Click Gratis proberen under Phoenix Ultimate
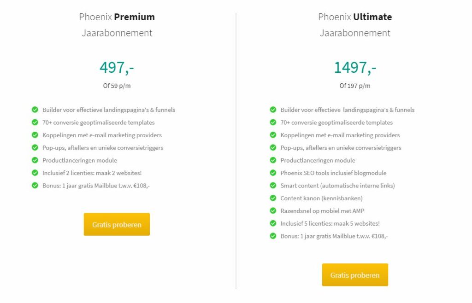472x303 pixels. pos(355,274)
